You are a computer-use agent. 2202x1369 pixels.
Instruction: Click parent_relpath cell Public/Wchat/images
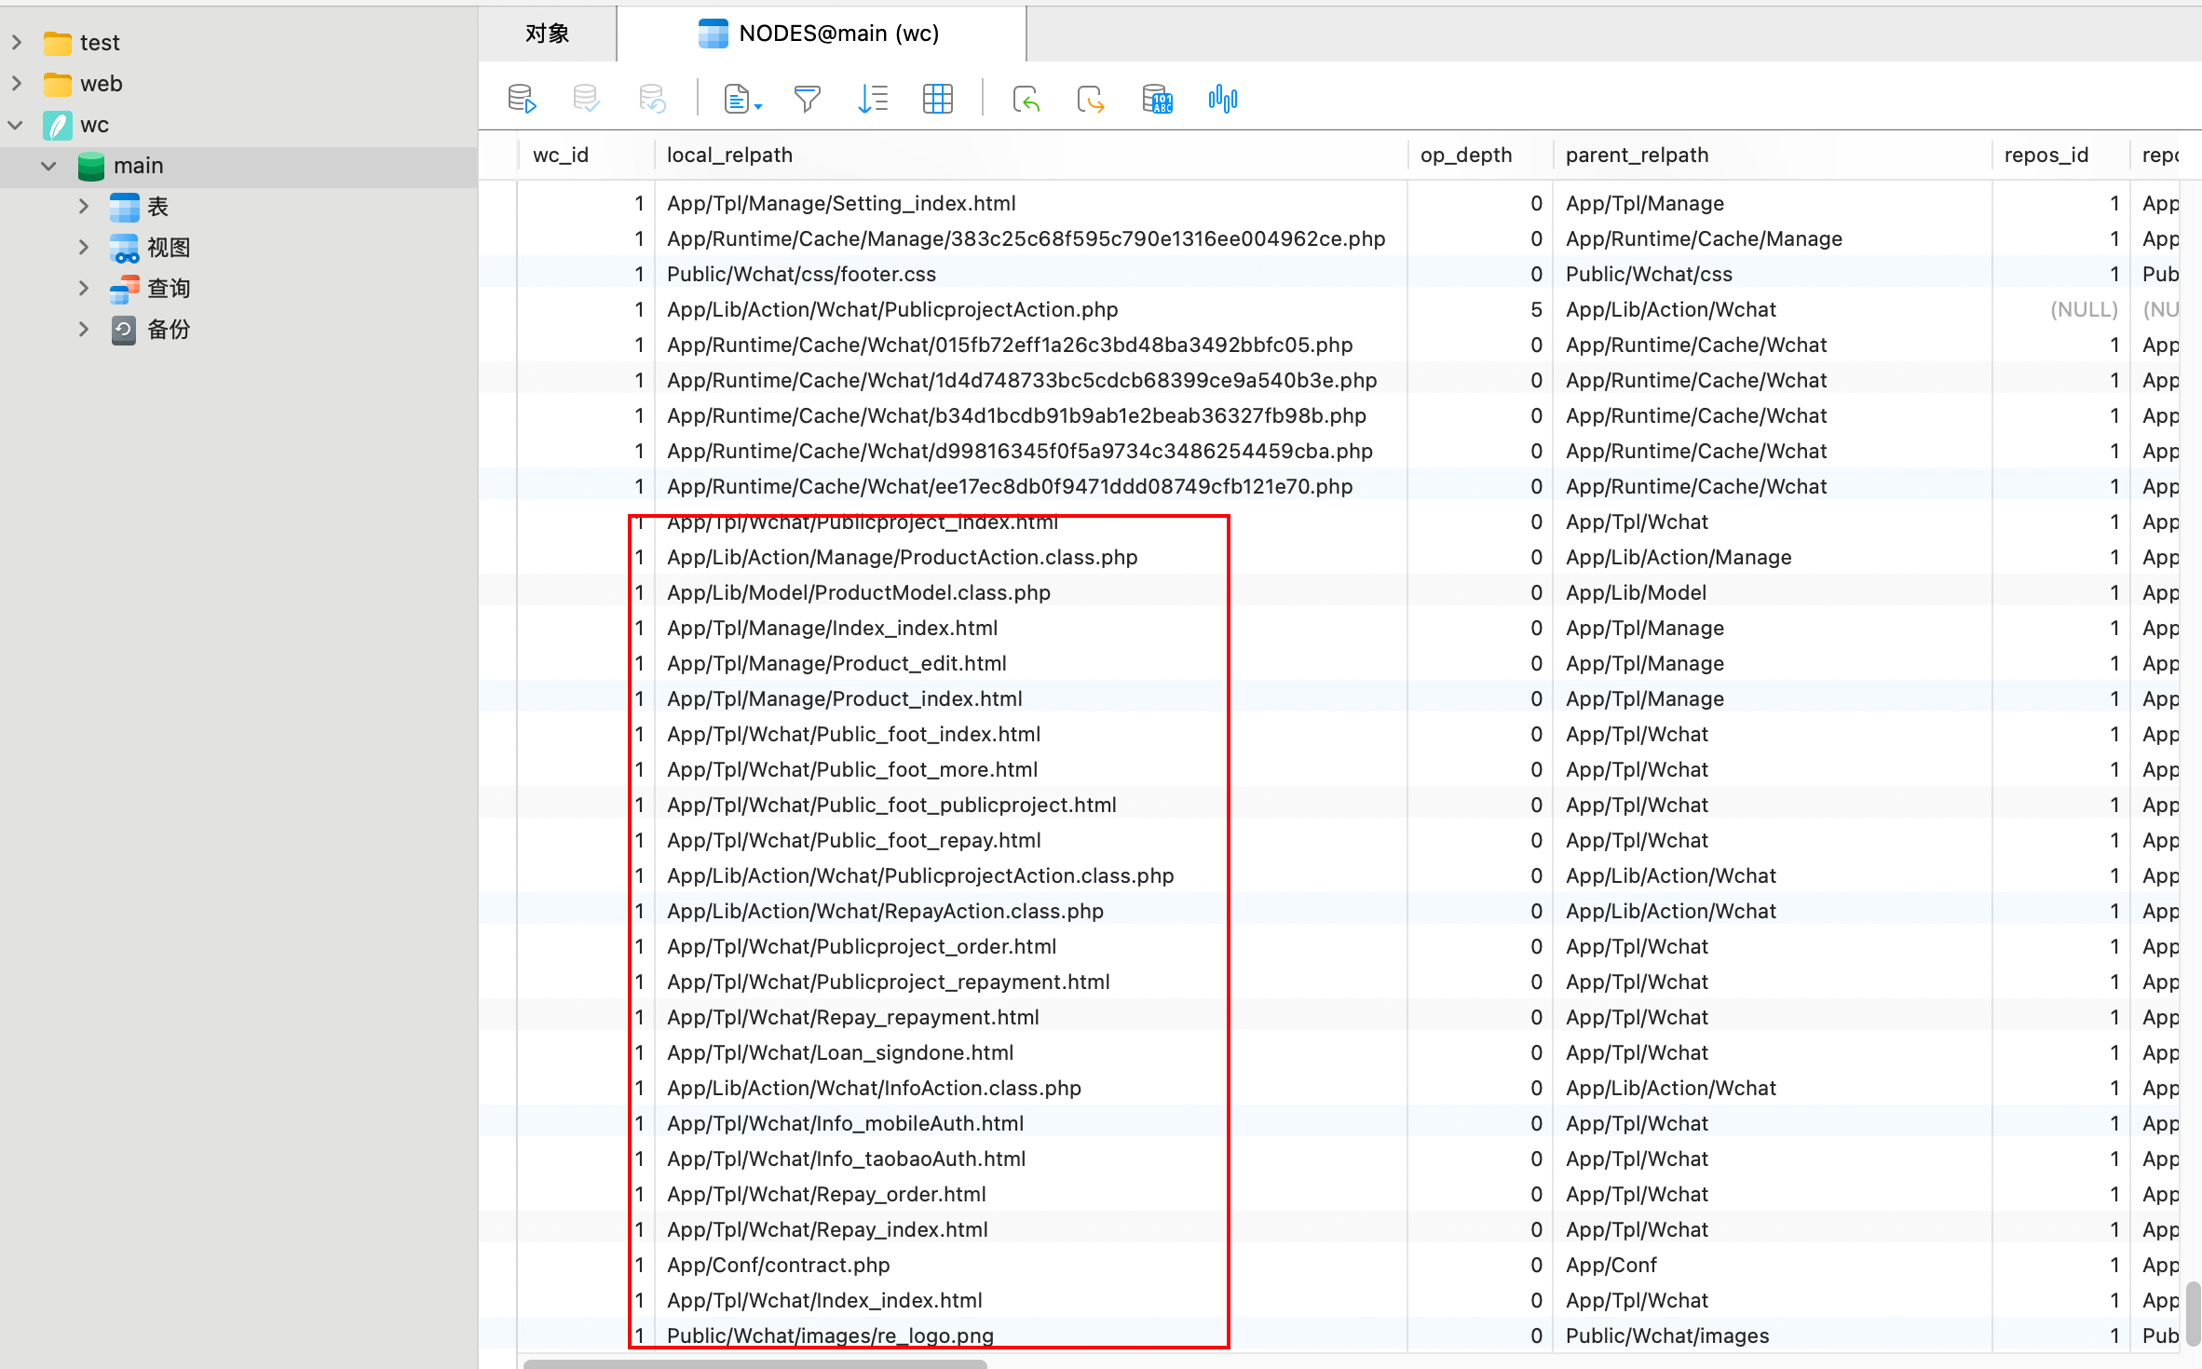(1773, 1336)
